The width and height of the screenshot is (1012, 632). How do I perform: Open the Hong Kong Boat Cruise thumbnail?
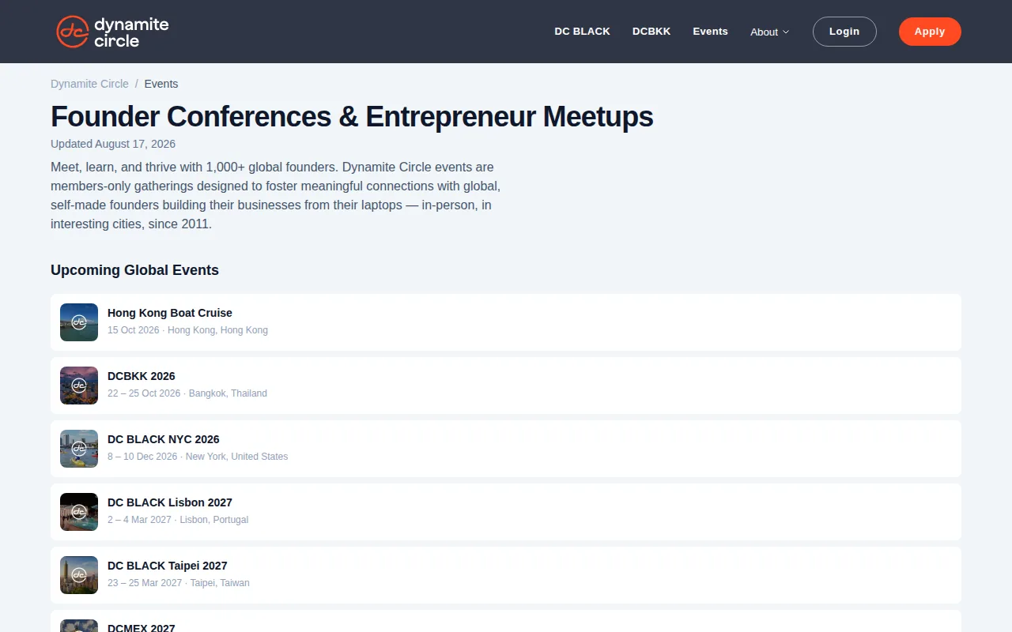pyautogui.click(x=79, y=322)
